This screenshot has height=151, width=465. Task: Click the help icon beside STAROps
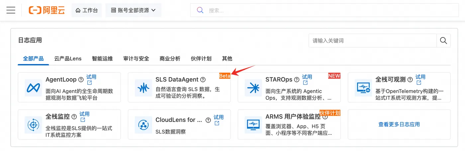(297, 80)
